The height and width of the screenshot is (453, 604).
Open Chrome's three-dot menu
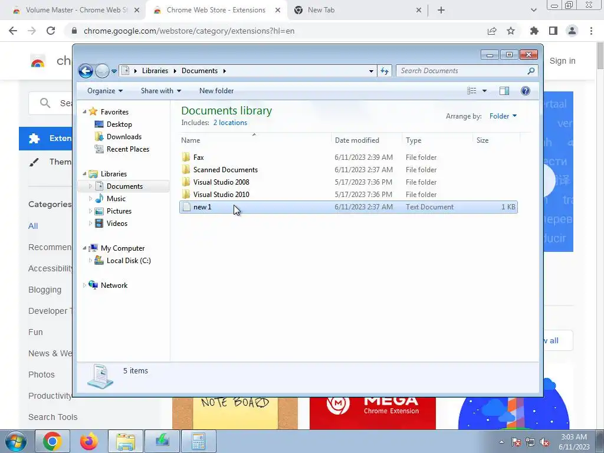[x=591, y=31]
